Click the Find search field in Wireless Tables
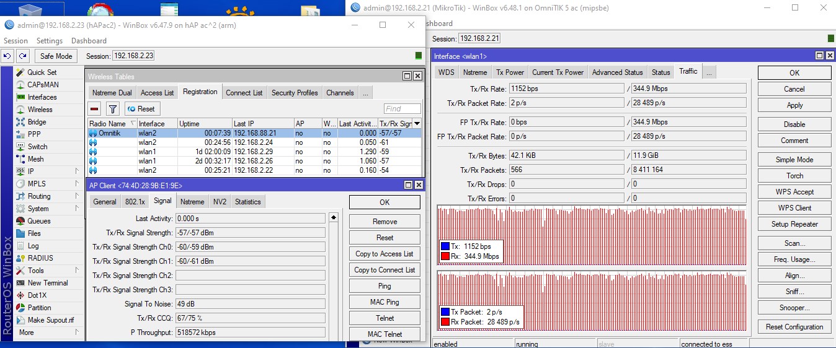Image resolution: width=836 pixels, height=348 pixels. (x=402, y=109)
